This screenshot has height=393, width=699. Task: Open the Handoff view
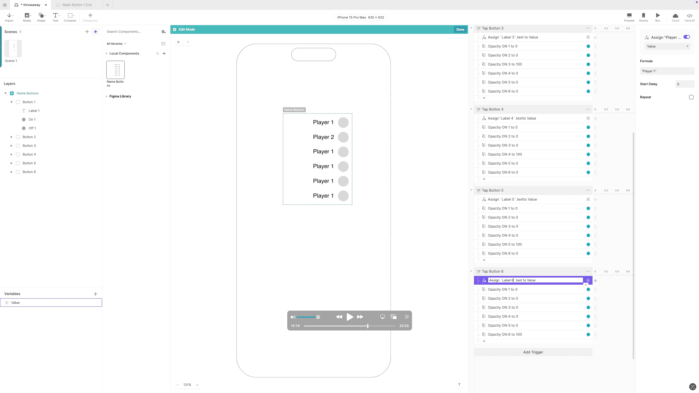[689, 17]
